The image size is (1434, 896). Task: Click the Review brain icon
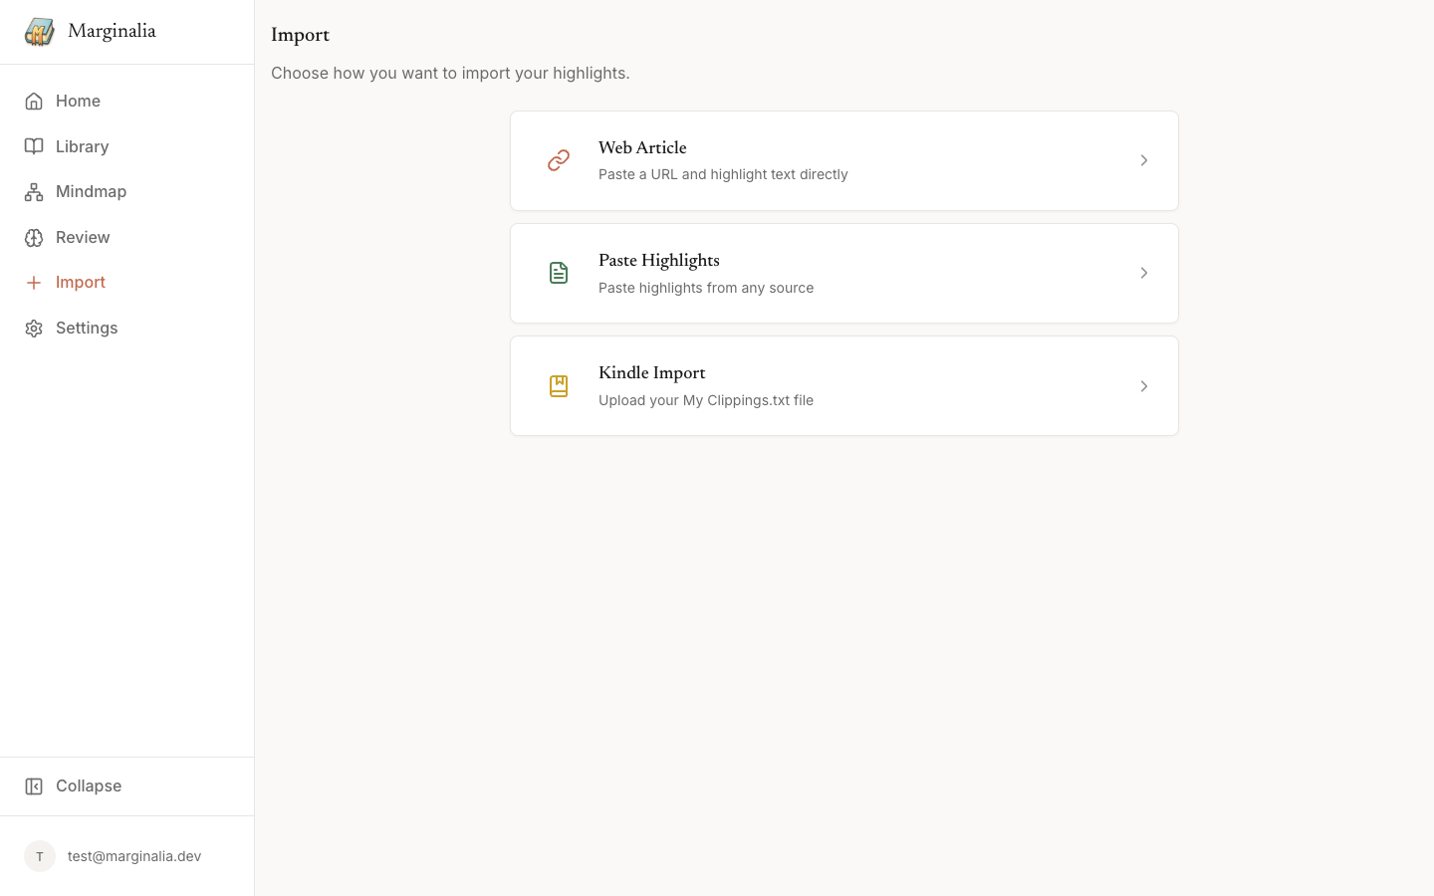point(34,238)
